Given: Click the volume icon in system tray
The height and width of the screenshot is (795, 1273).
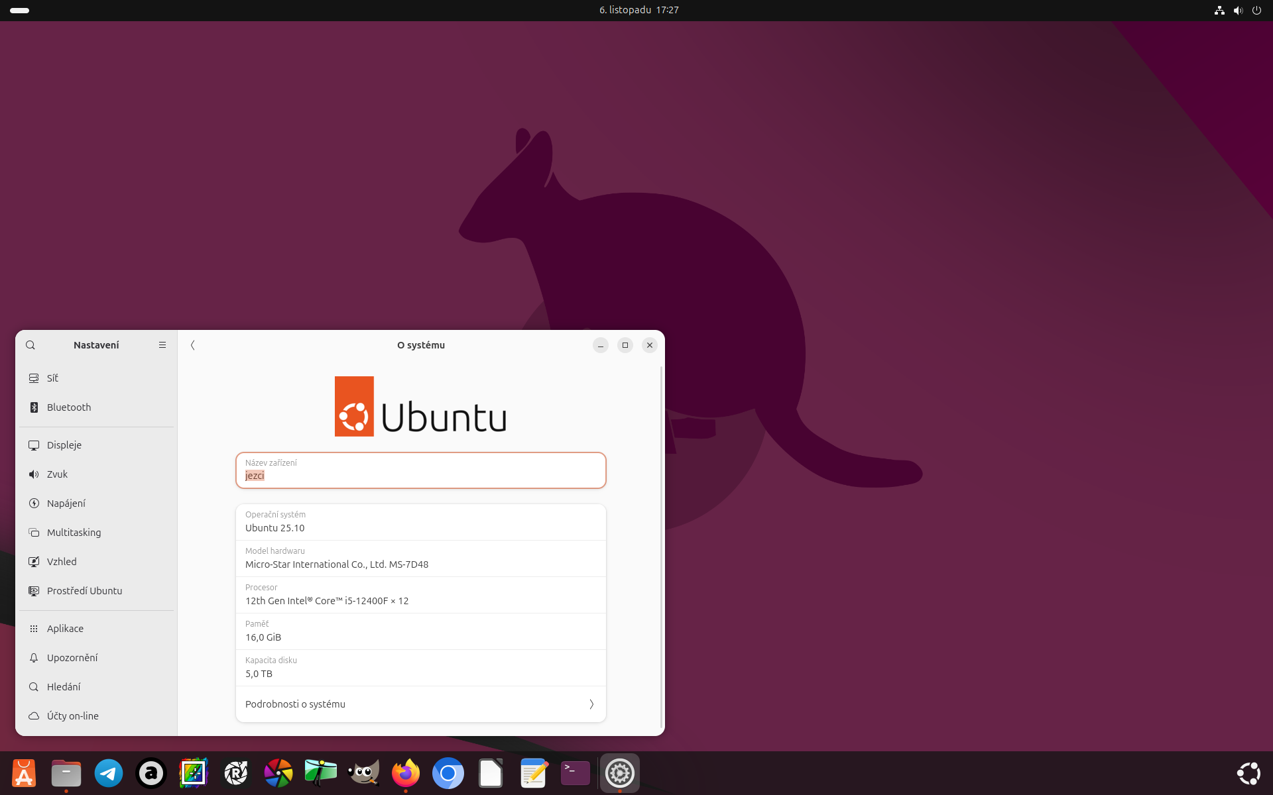Looking at the screenshot, I should coord(1238,11).
